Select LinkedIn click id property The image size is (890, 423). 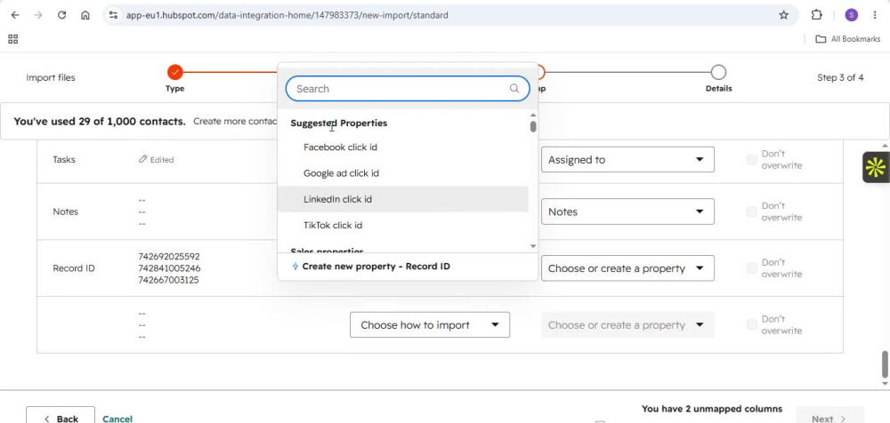pos(402,199)
